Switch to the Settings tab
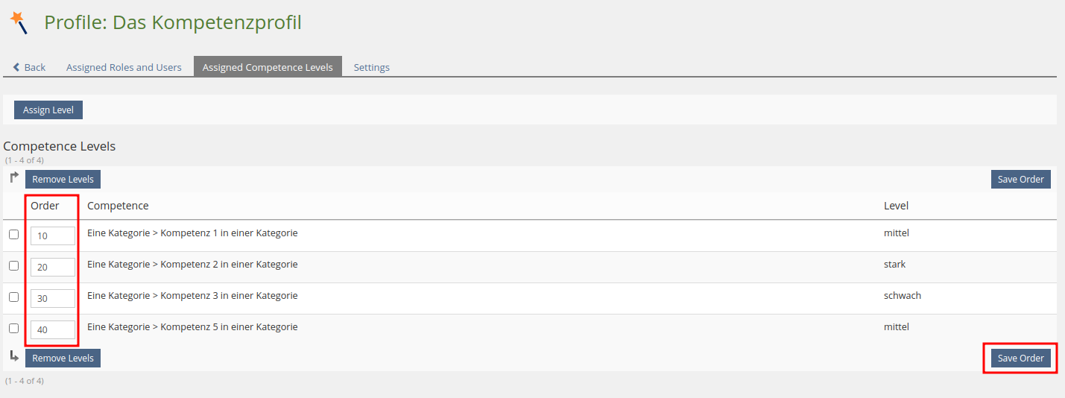 click(x=371, y=67)
